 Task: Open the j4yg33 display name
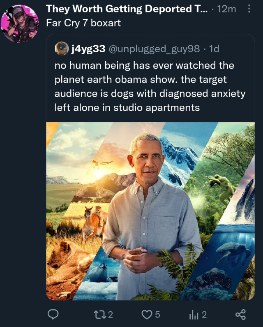point(88,49)
